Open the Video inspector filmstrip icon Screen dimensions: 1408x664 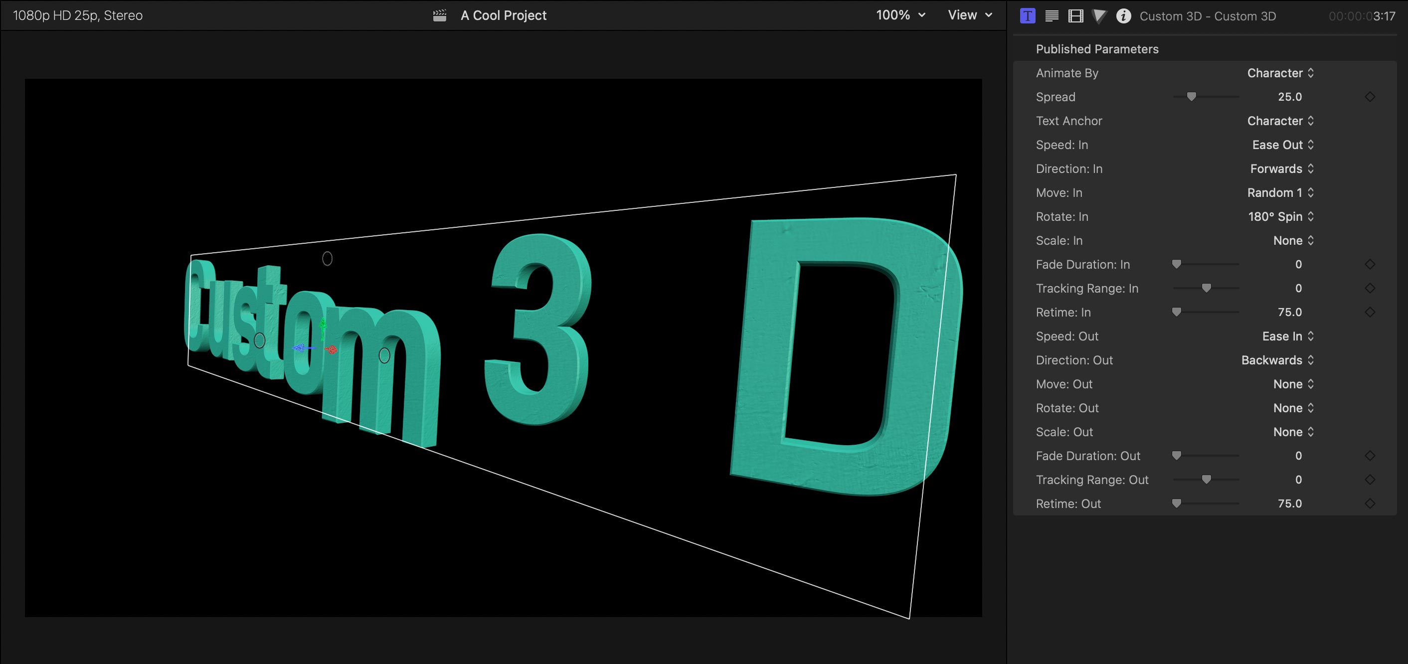click(x=1075, y=16)
